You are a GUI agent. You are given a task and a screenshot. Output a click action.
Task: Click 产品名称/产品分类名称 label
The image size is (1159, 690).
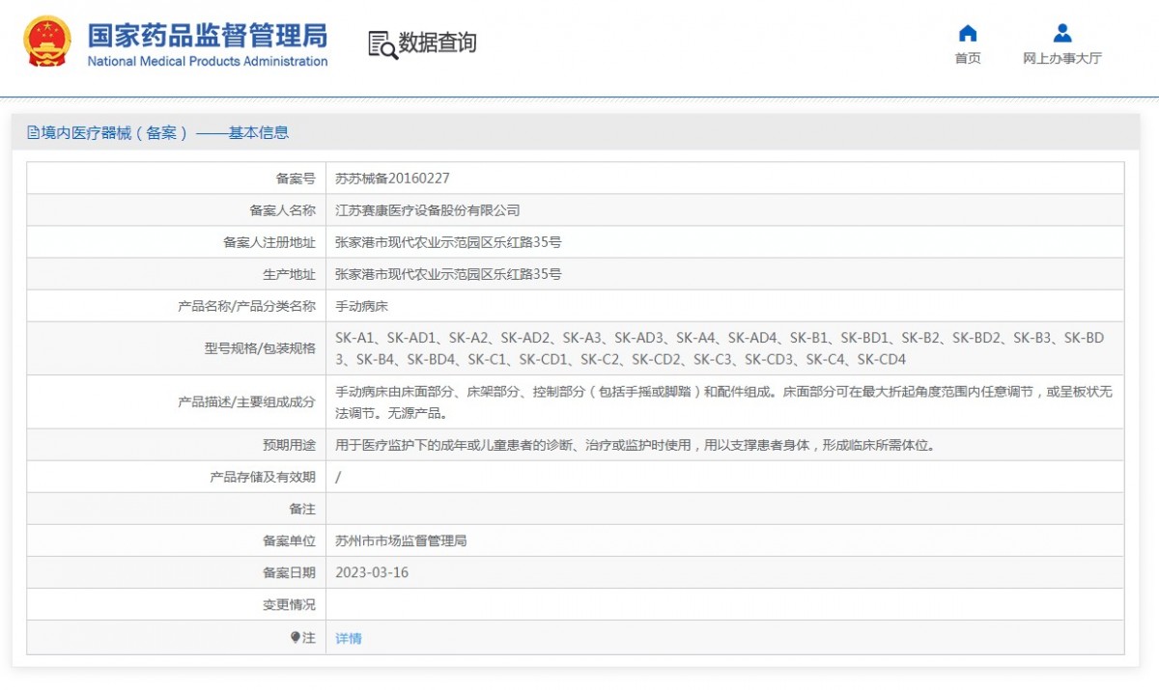[x=246, y=306]
